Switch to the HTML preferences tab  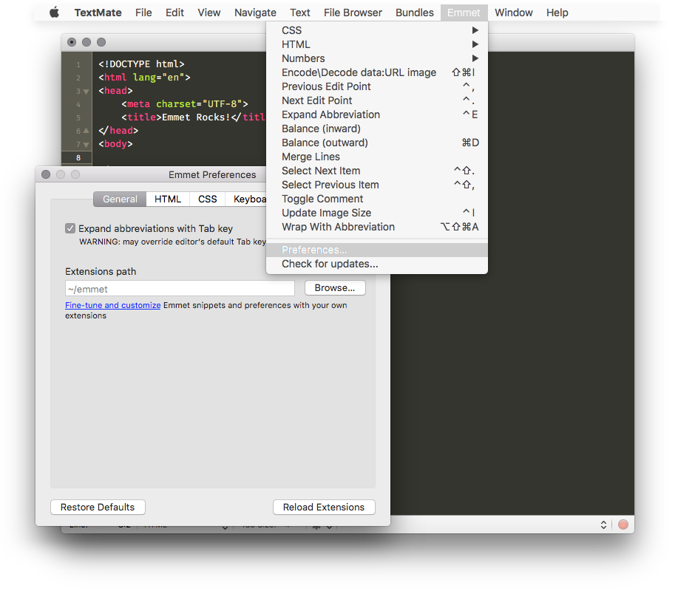[168, 199]
